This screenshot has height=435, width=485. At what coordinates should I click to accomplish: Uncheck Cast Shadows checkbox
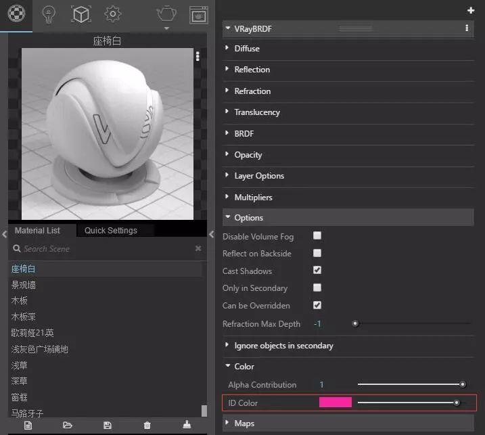tap(317, 270)
